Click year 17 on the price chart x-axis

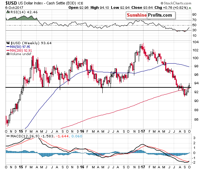tap(143, 131)
